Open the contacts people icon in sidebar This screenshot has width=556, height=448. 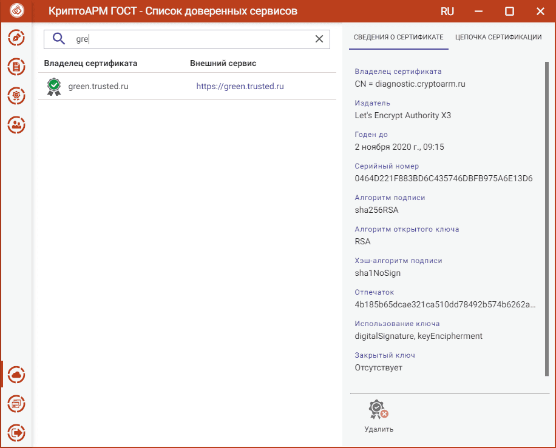pos(16,125)
